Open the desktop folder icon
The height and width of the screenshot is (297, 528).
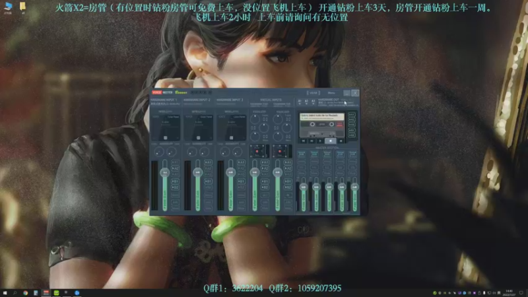point(22,7)
